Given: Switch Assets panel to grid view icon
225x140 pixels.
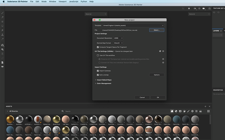Looking at the screenshot, I should [x=209, y=111].
